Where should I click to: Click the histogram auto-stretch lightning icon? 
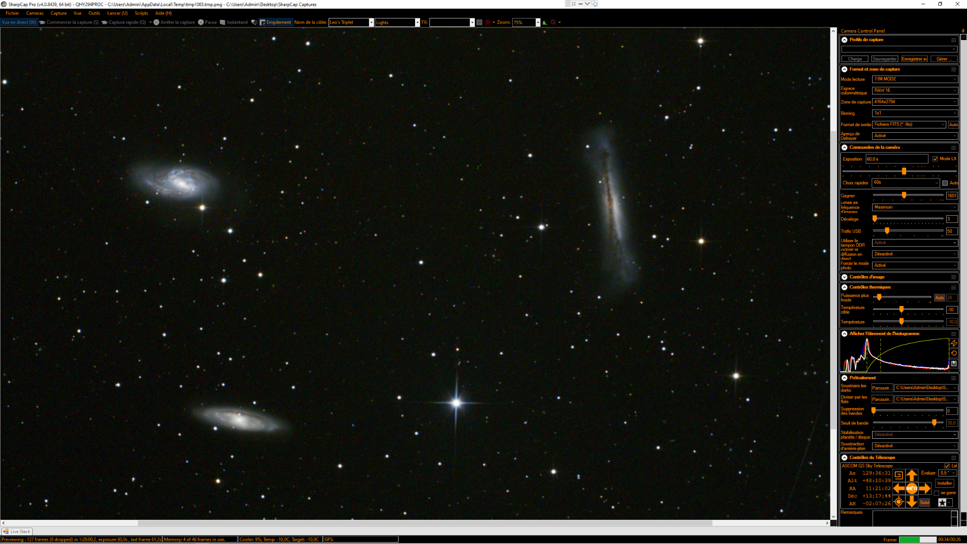pos(954,343)
